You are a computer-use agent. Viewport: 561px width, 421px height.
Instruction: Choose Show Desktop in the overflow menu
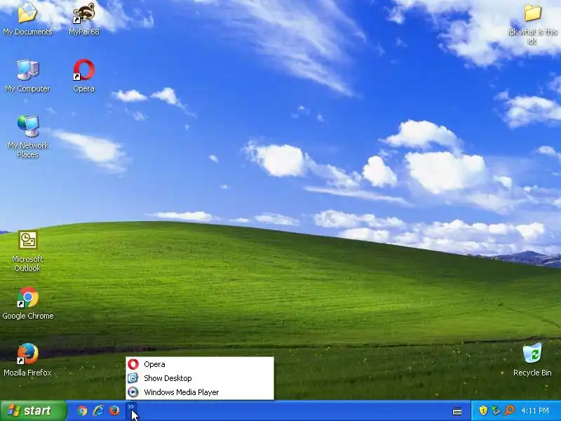coord(200,378)
